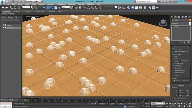
Task: Open the Hierarchy command panel tab
Action: pyautogui.click(x=179, y=17)
